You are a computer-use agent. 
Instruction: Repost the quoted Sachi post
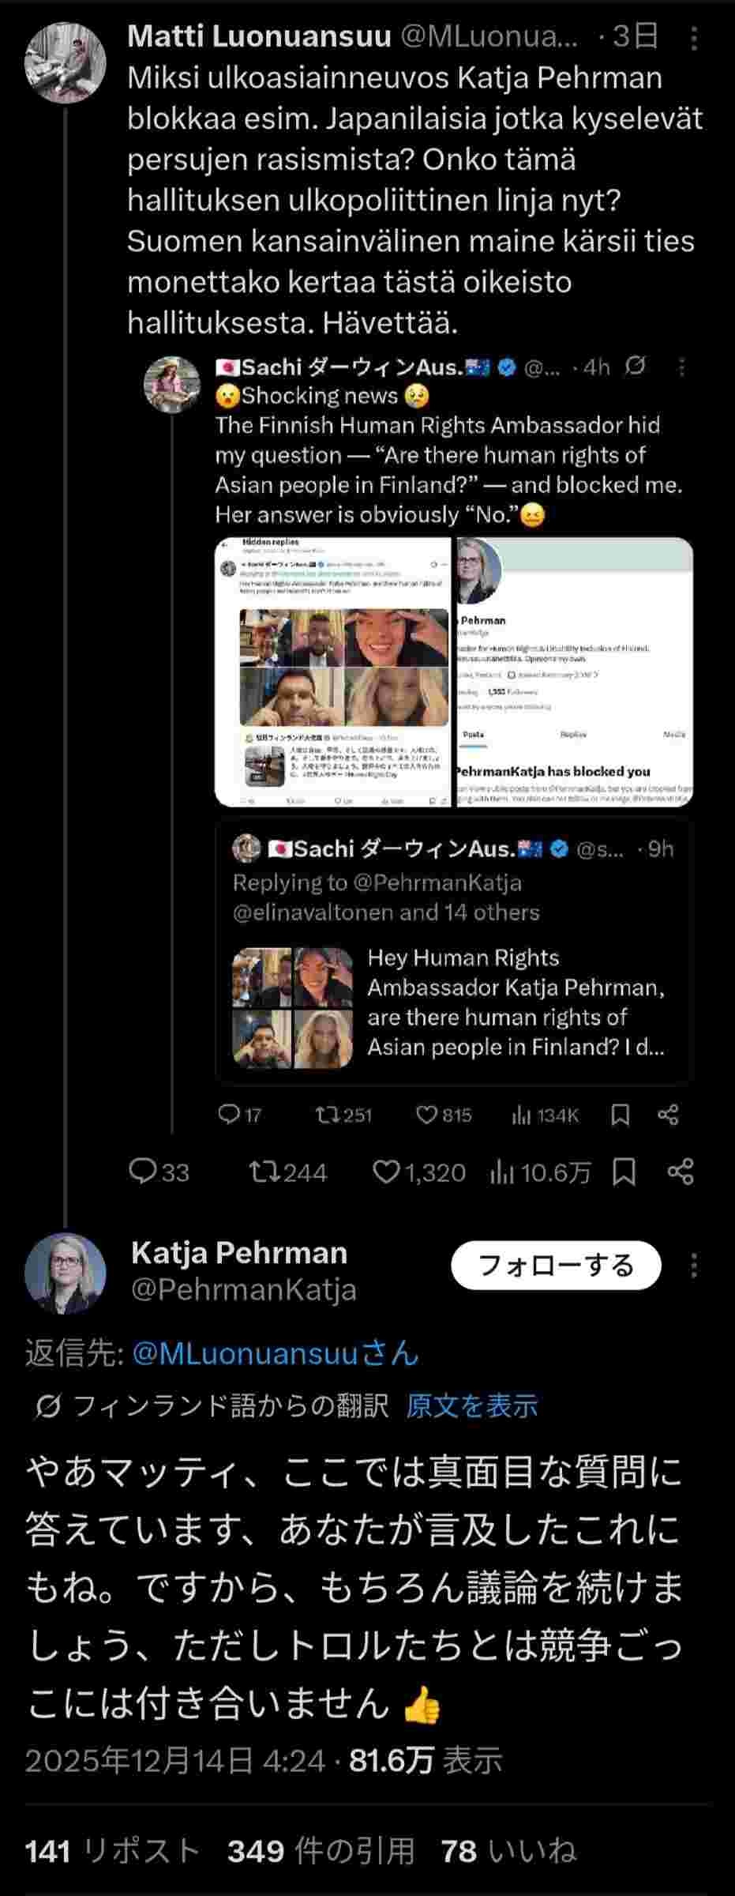click(x=325, y=1115)
